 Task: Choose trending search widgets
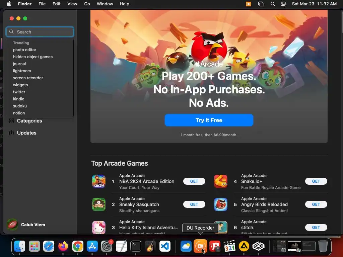point(20,85)
